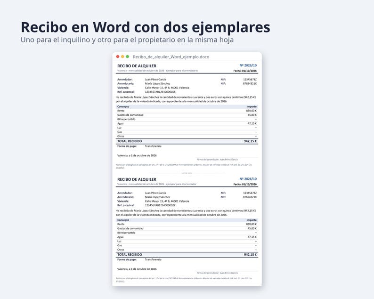Click total '942,15 €' in the lower receipt
Image resolution: width=374 pixels, height=299 pixels.
pyautogui.click(x=251, y=255)
